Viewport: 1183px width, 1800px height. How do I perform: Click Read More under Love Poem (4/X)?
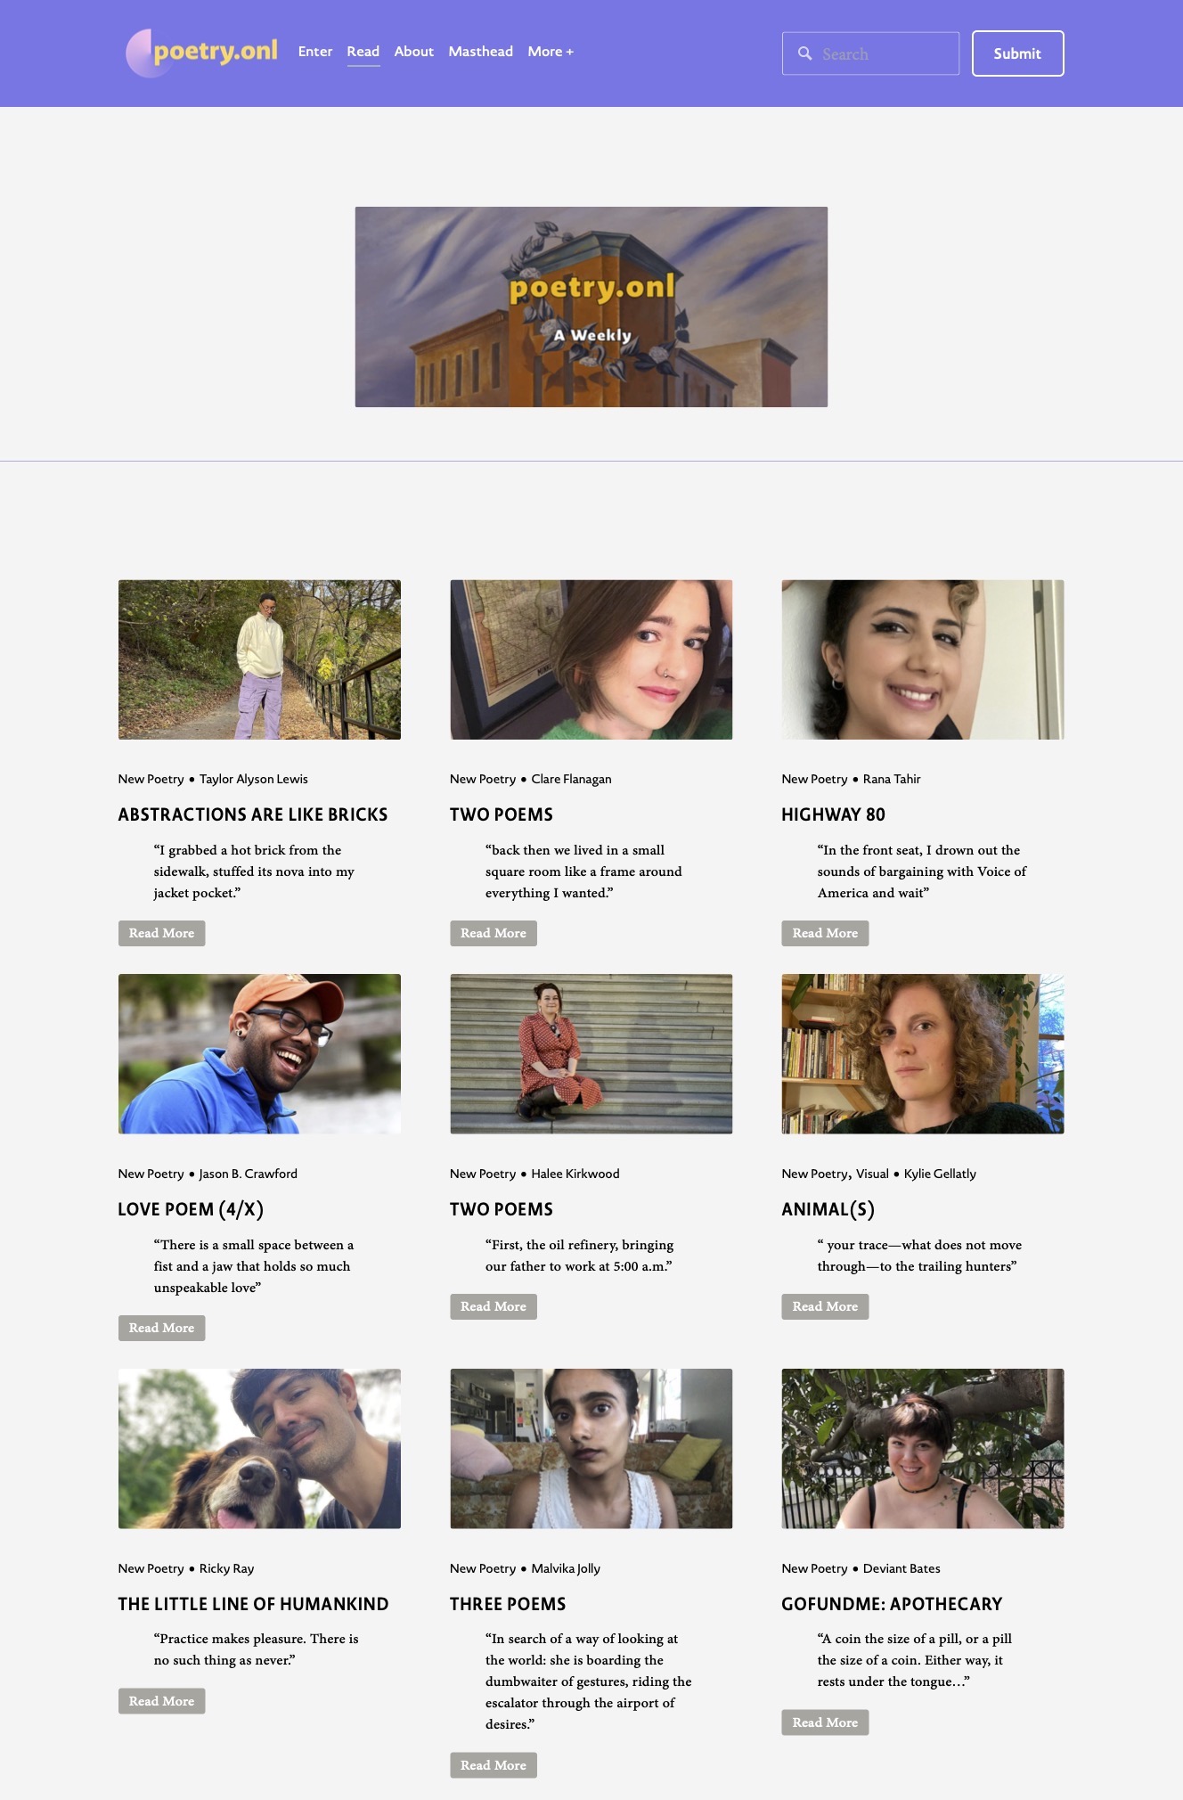[x=161, y=1328]
